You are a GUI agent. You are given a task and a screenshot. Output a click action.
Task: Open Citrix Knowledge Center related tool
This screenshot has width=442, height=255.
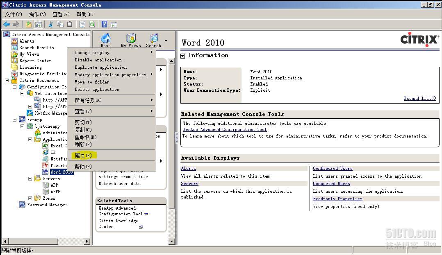[118, 224]
